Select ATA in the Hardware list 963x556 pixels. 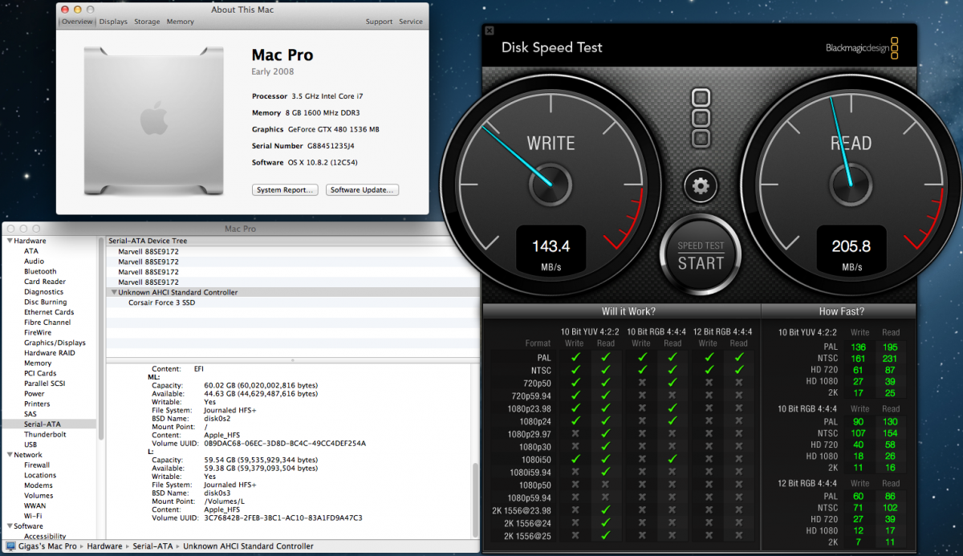click(31, 251)
